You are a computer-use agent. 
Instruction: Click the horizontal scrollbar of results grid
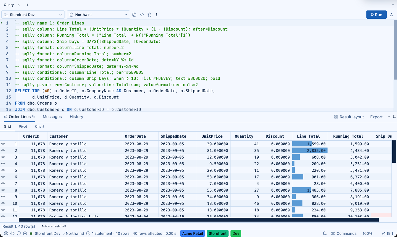coord(199,220)
